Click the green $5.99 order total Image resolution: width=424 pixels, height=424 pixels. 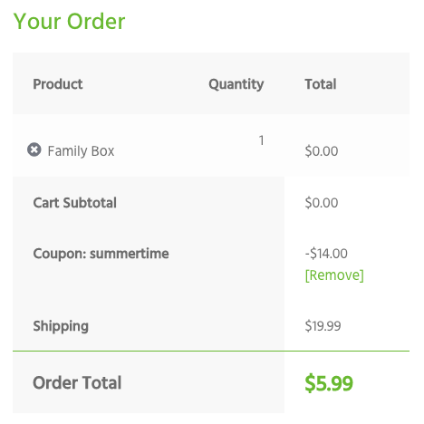pos(329,383)
